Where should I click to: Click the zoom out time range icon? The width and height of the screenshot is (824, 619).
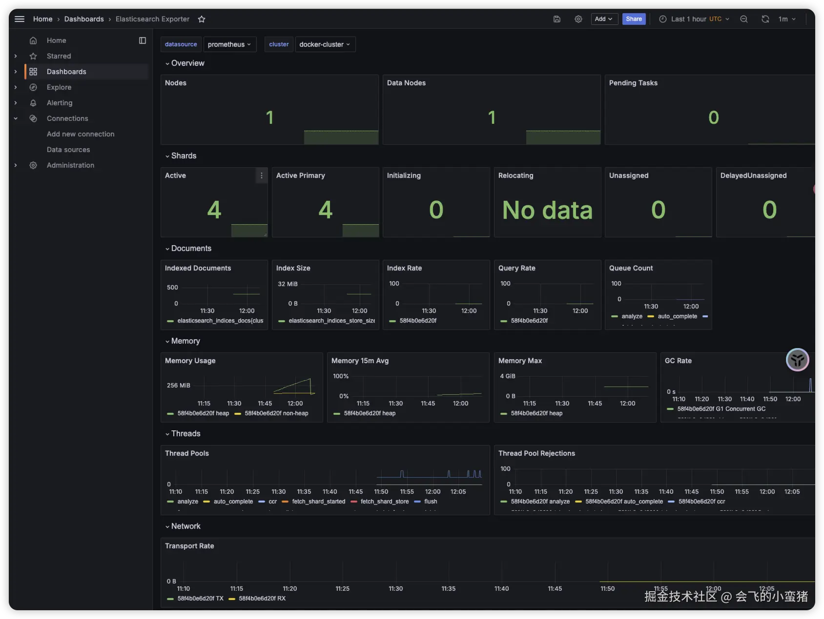point(743,19)
